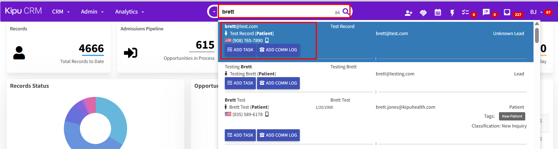Open the CRM menu
Screen dimensions: 558x149
[x=61, y=12]
